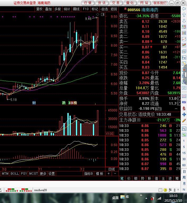Switch to the 势 tab
This screenshot has width=187, height=203.
click(142, 178)
